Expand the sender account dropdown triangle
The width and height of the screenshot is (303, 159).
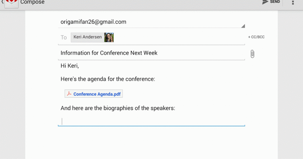tap(243, 26)
